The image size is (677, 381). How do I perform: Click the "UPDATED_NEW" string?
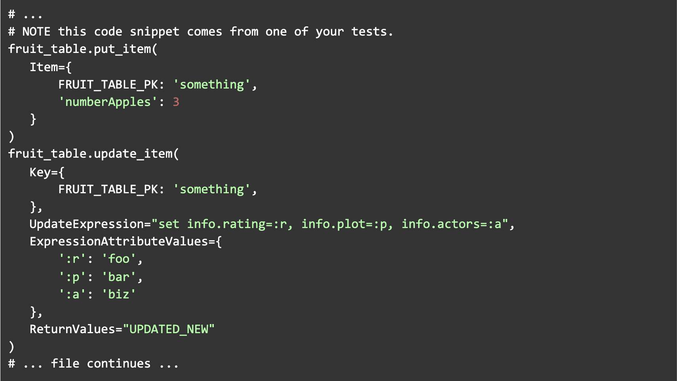click(x=169, y=329)
